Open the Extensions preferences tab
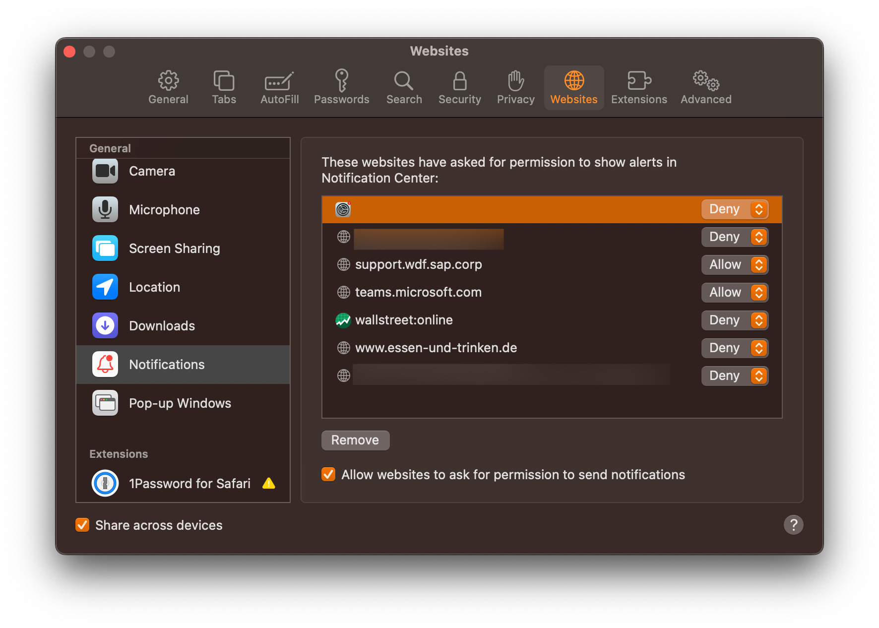Viewport: 879px width, 628px height. click(638, 88)
